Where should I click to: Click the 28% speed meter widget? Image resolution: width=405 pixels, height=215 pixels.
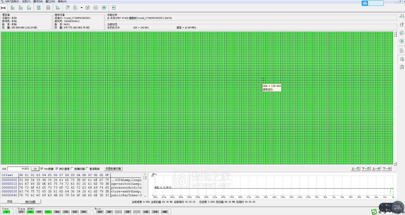pos(397,207)
